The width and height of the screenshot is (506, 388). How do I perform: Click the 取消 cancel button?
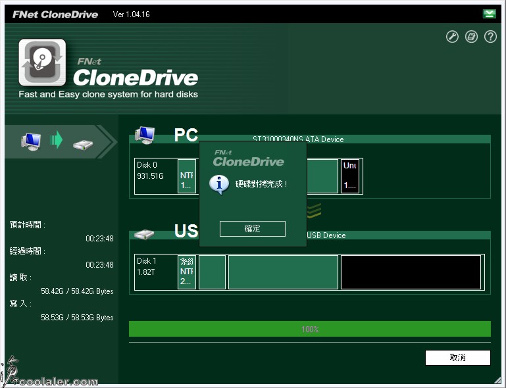tap(457, 357)
